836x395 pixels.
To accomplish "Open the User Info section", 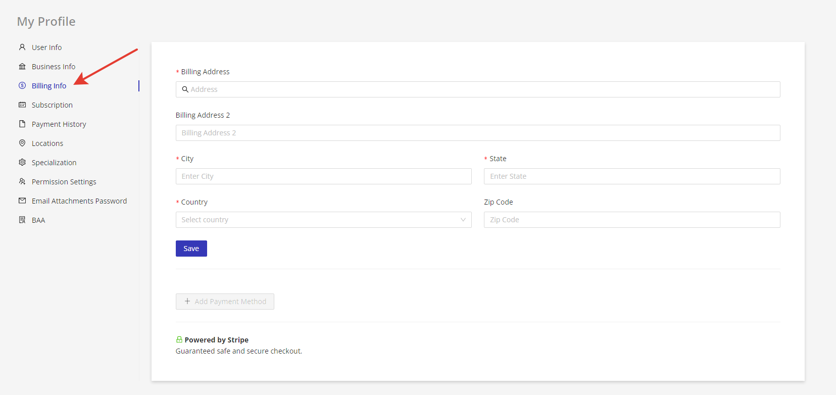I will coord(46,47).
